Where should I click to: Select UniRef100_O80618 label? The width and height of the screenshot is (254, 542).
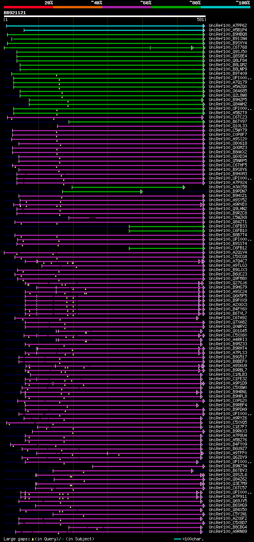pos(227,144)
